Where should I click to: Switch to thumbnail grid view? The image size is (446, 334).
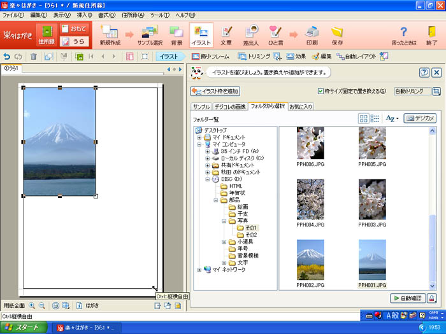363,118
